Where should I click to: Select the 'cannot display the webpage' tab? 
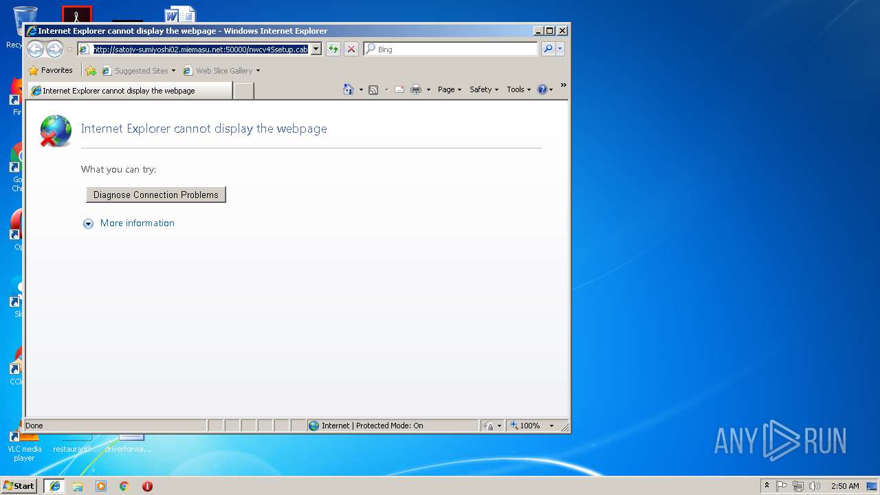(x=130, y=91)
